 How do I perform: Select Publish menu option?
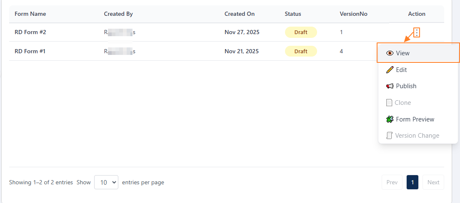point(406,86)
